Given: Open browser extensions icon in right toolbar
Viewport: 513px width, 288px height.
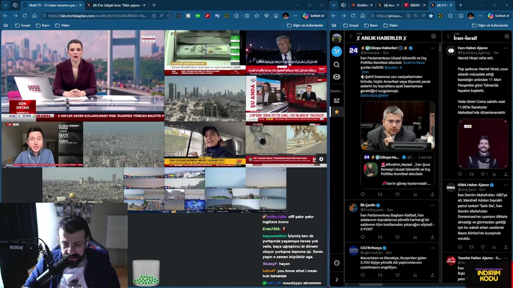Looking at the screenshot, I should click(450, 16).
